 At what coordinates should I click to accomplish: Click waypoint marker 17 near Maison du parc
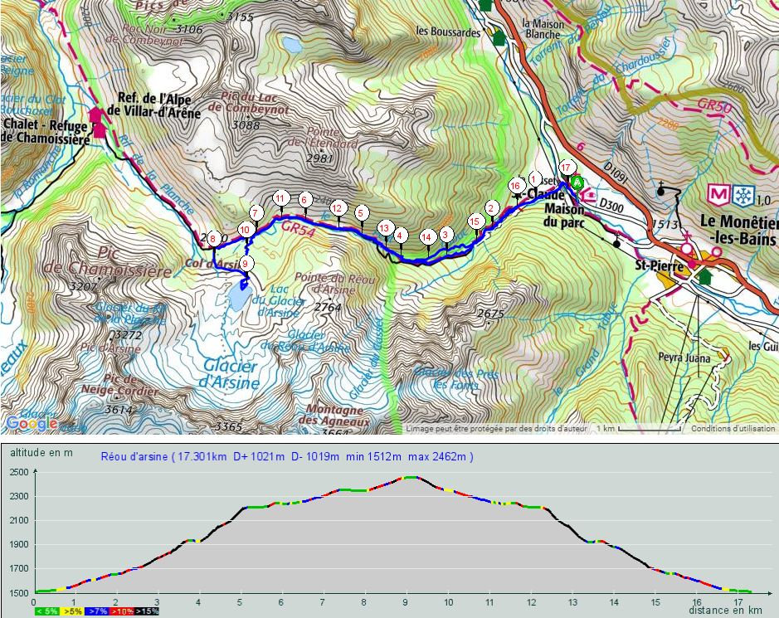(567, 167)
